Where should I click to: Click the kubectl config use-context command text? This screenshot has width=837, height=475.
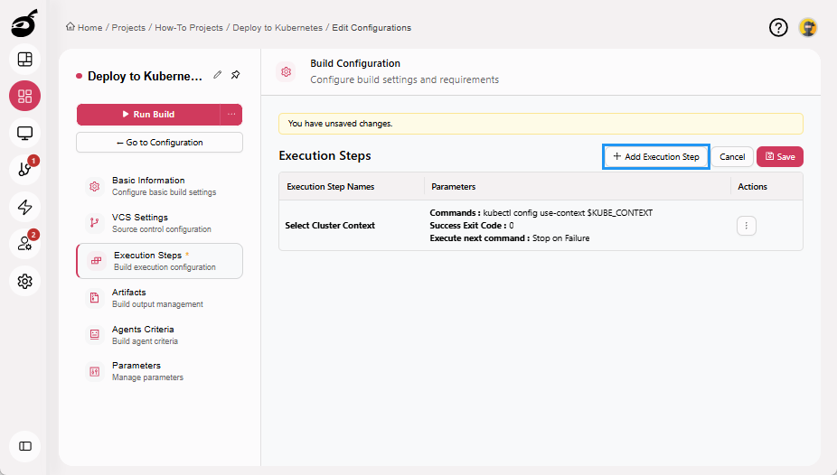pos(568,213)
